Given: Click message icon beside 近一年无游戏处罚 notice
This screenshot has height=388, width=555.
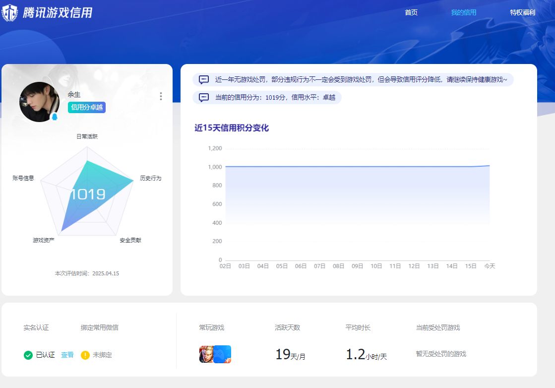Looking at the screenshot, I should 203,80.
